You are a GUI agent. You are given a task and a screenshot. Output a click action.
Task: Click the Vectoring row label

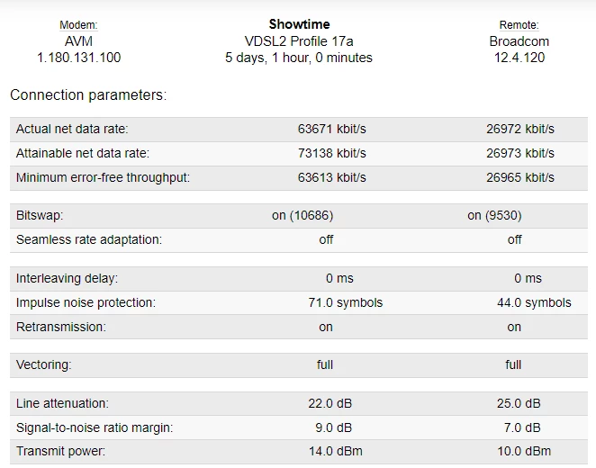[x=43, y=365]
